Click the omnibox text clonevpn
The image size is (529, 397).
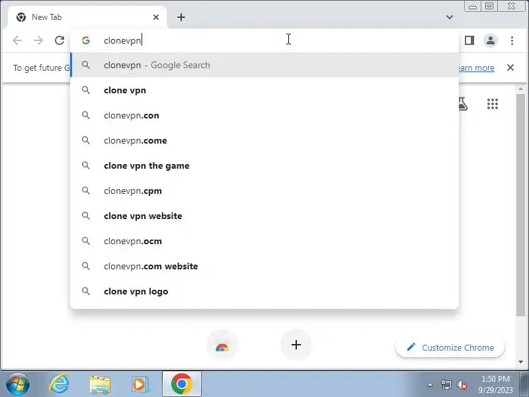click(x=122, y=40)
